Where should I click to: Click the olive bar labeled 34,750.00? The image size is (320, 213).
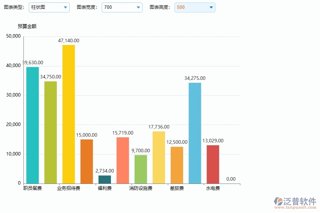click(x=50, y=133)
